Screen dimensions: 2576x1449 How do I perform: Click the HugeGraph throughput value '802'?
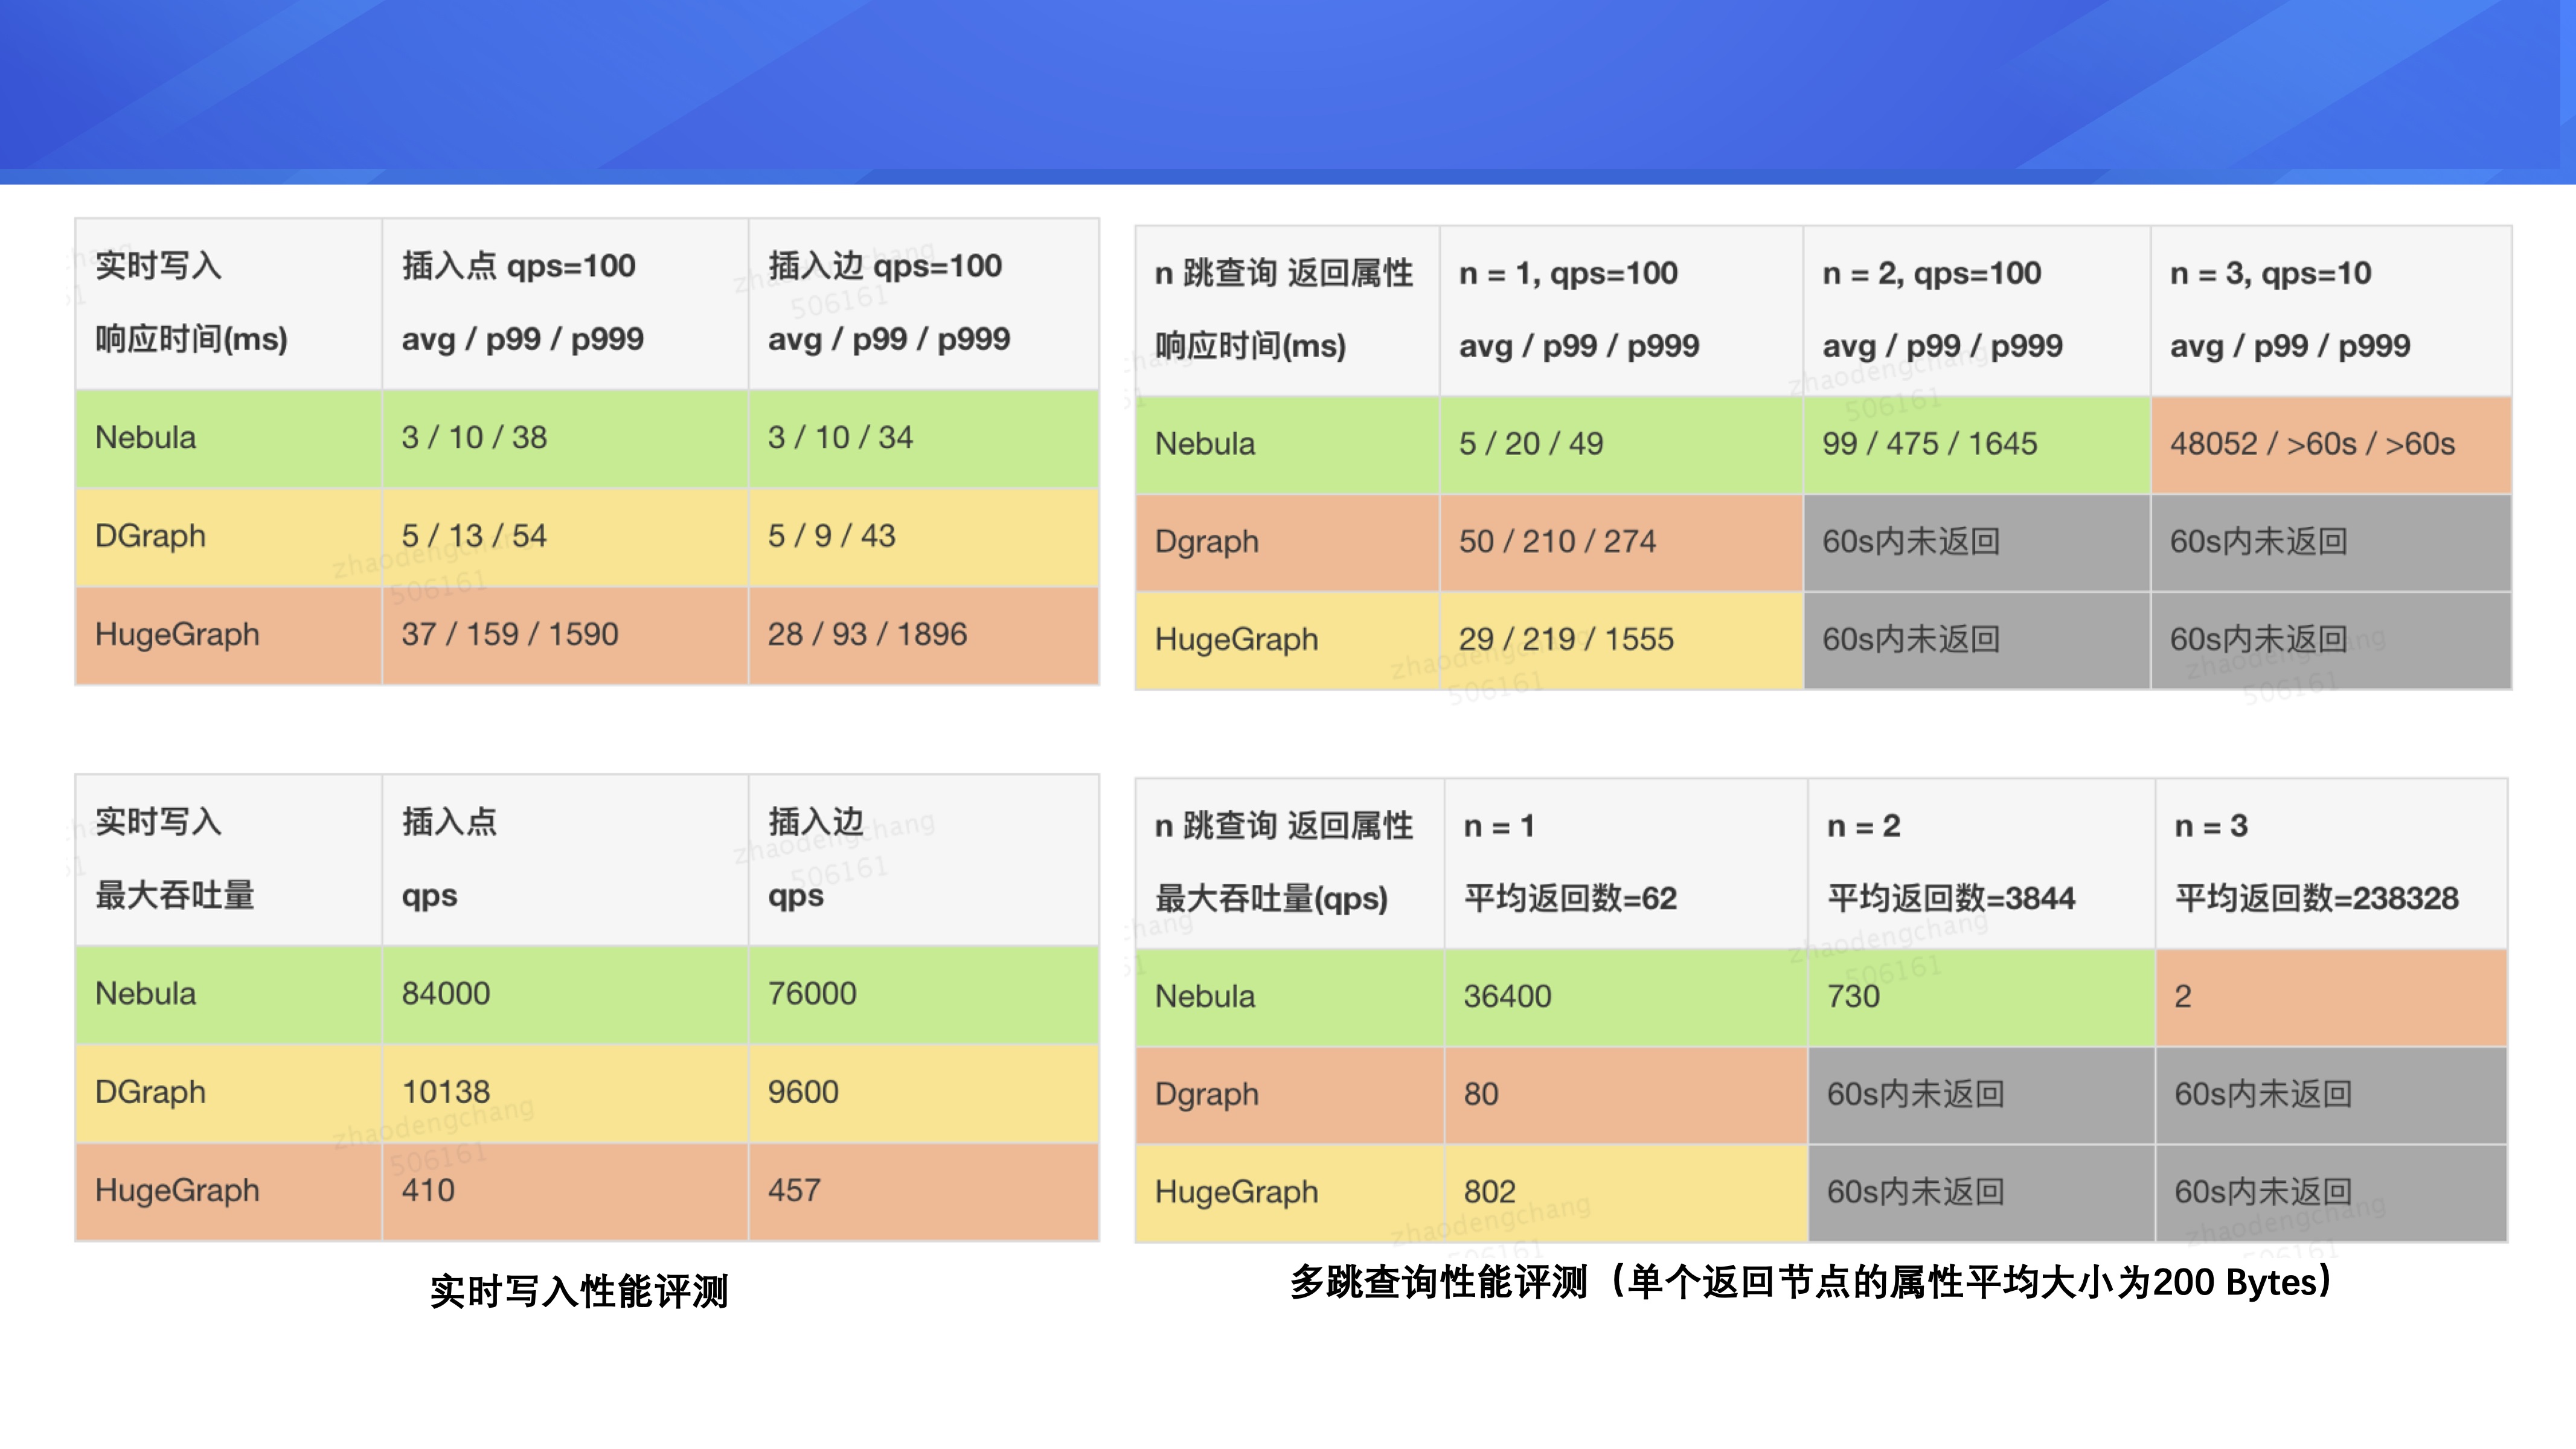pos(1490,1192)
